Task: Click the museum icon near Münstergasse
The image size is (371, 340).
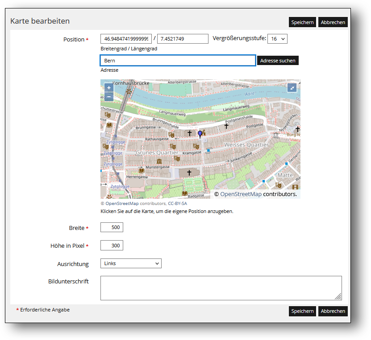Action: click(x=159, y=160)
